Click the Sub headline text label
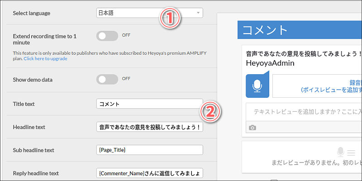 (x=33, y=150)
